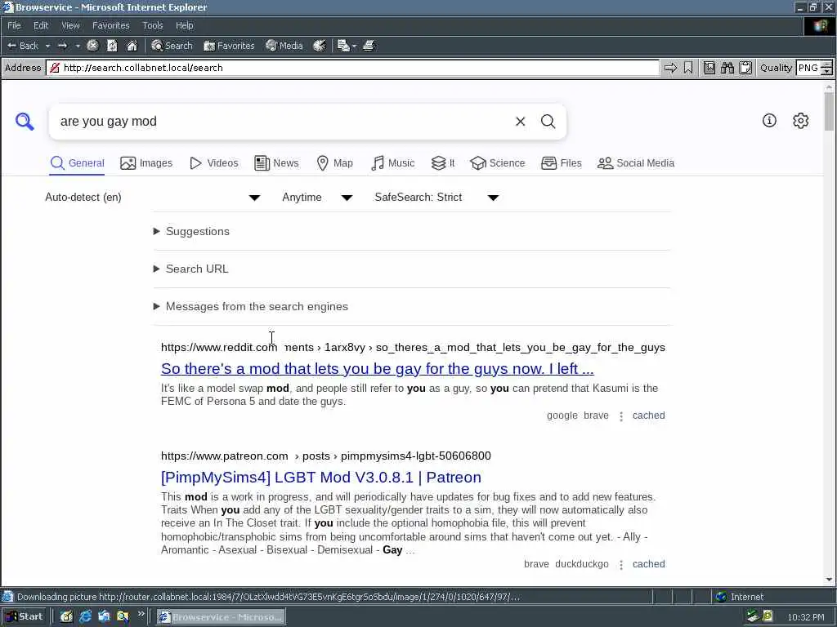Select the Browservice taskbar window button
Screen dimensions: 837x627
point(221,617)
